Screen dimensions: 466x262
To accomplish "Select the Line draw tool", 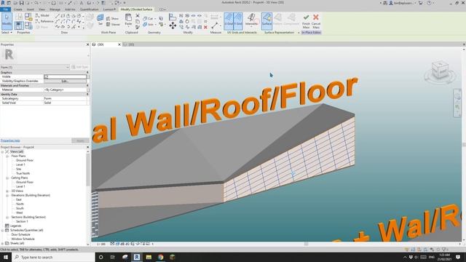I will 58,16.
